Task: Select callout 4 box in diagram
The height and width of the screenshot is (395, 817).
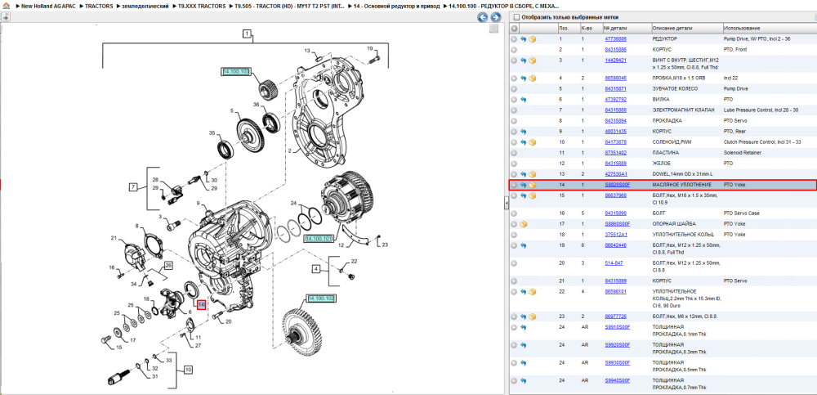Action: (315, 269)
